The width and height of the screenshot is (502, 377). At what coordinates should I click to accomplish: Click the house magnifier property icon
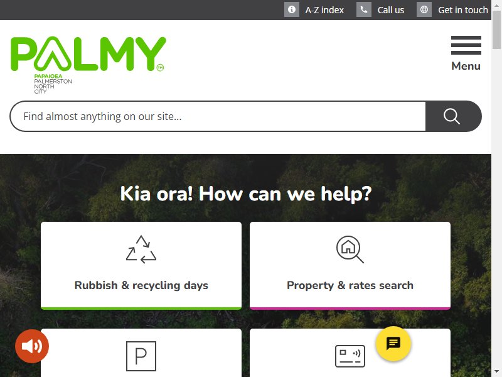coord(350,249)
